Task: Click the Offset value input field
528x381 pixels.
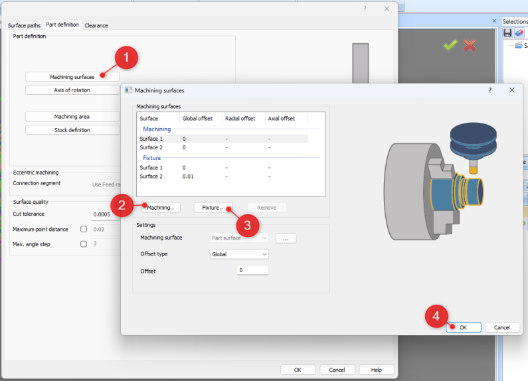Action: (x=252, y=270)
